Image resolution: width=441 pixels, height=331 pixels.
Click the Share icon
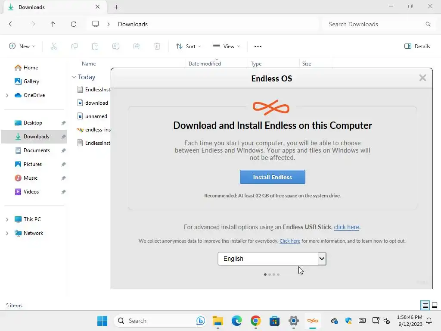click(137, 47)
